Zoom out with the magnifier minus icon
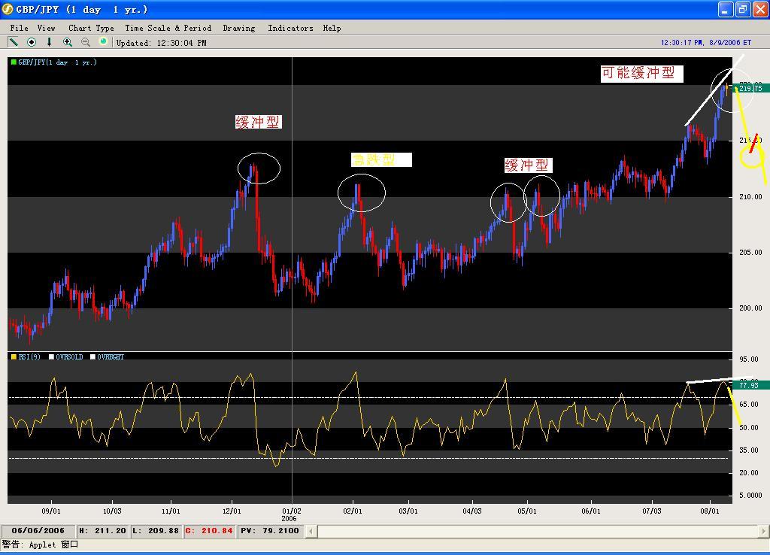770x555 pixels. [x=86, y=42]
